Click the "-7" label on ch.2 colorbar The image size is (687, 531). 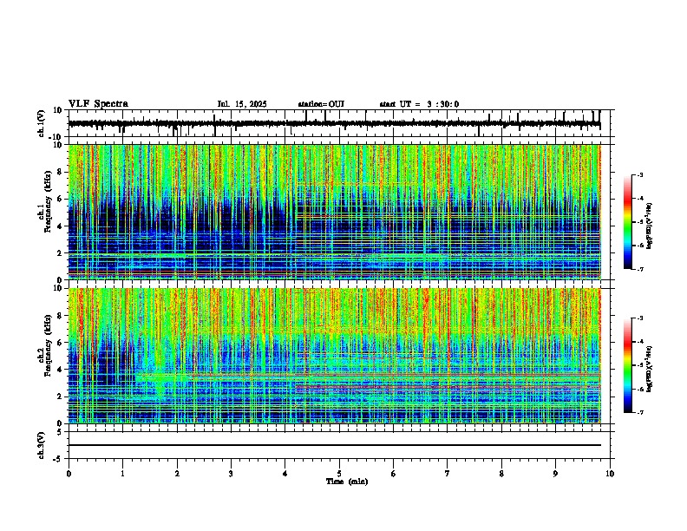pos(639,412)
